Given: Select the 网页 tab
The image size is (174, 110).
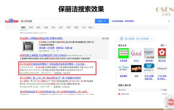Looking at the screenshot, I should (x=24, y=28).
